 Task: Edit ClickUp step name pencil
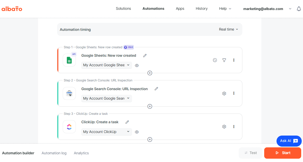coord(127,122)
